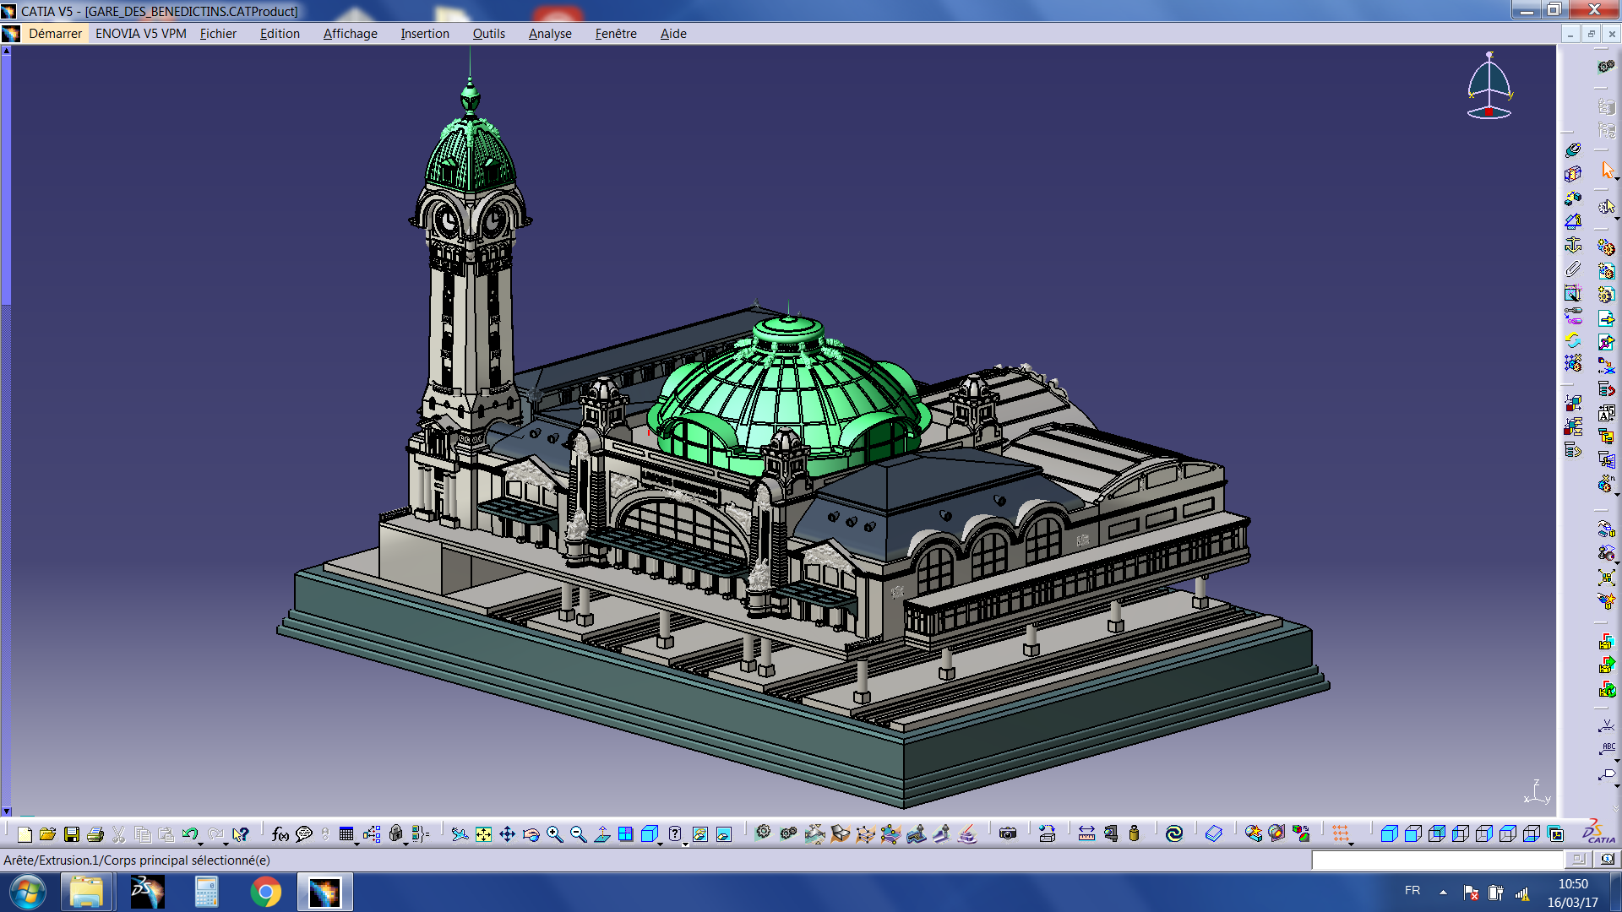Click the paperclip icon in the right toolbar
The height and width of the screenshot is (912, 1622).
(x=1573, y=269)
